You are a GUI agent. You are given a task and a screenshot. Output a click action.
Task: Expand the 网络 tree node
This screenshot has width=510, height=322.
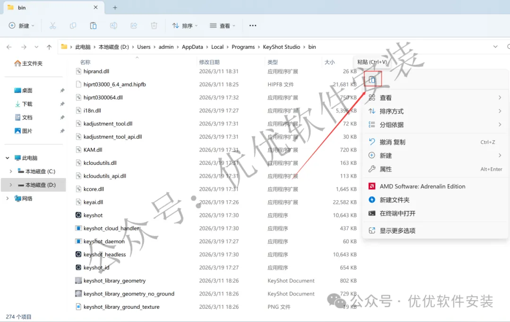[x=7, y=198]
